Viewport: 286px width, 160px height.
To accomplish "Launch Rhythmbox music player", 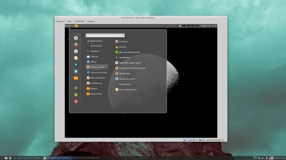I will click(123, 73).
